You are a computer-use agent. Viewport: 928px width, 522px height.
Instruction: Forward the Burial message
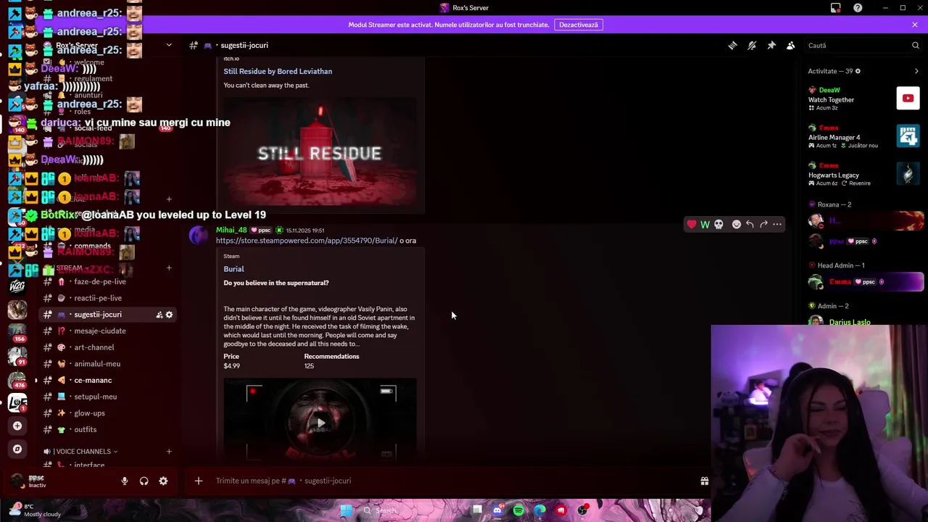click(763, 224)
